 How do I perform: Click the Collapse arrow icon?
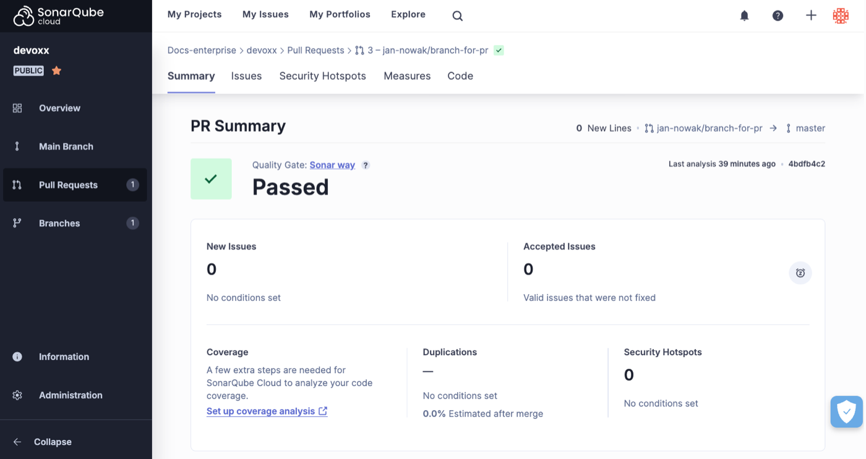(x=17, y=442)
